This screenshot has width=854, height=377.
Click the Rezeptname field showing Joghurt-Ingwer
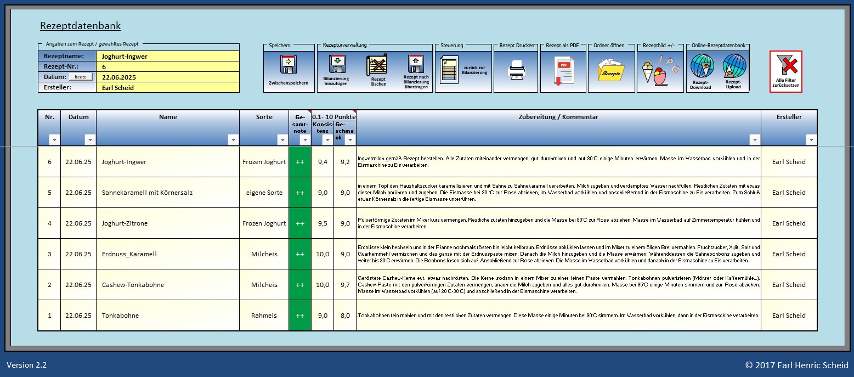tap(167, 56)
